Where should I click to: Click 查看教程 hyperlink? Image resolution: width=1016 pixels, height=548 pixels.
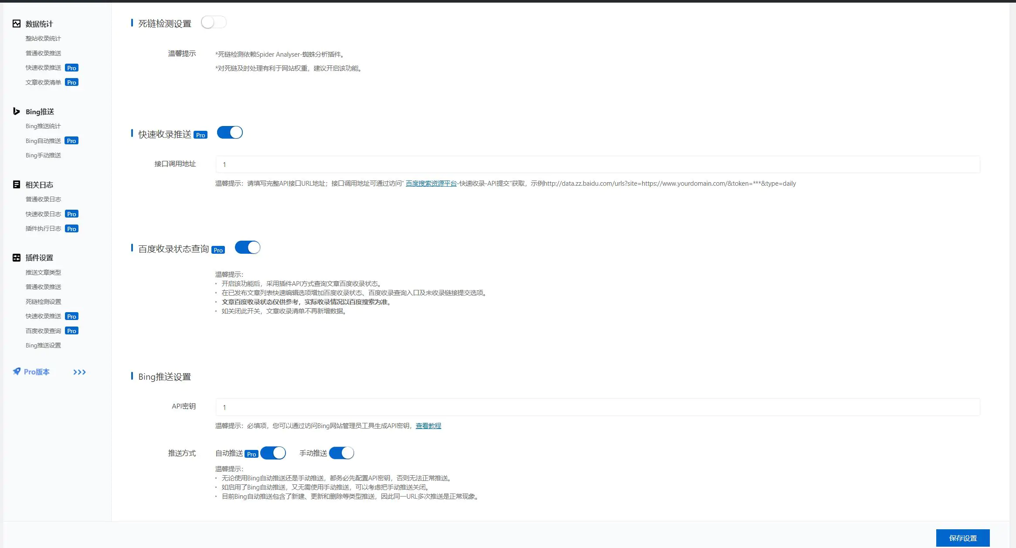point(428,426)
